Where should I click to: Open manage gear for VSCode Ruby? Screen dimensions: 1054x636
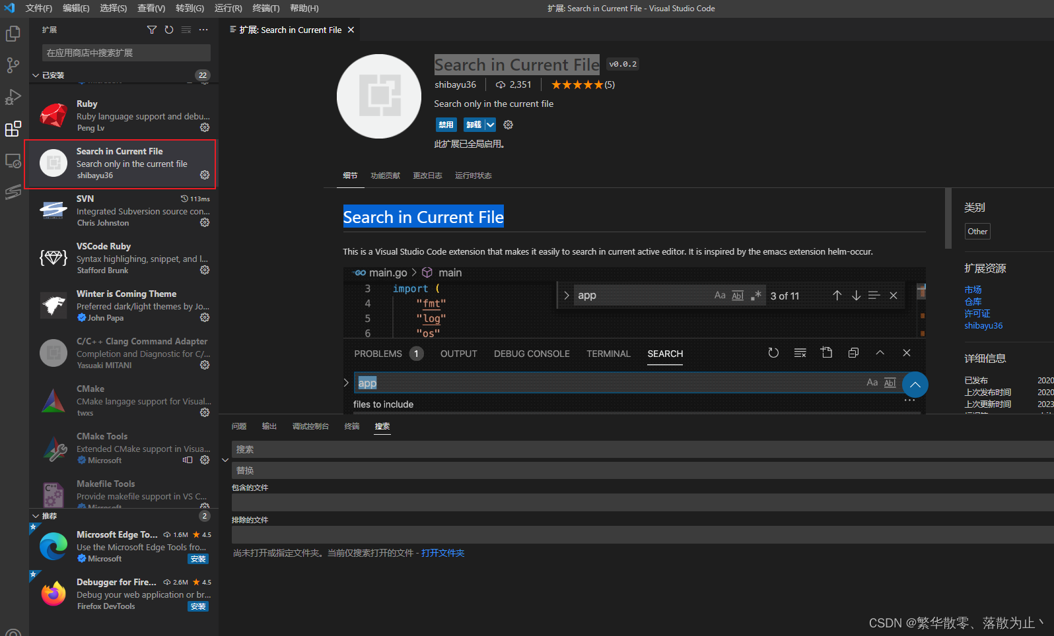pos(205,270)
